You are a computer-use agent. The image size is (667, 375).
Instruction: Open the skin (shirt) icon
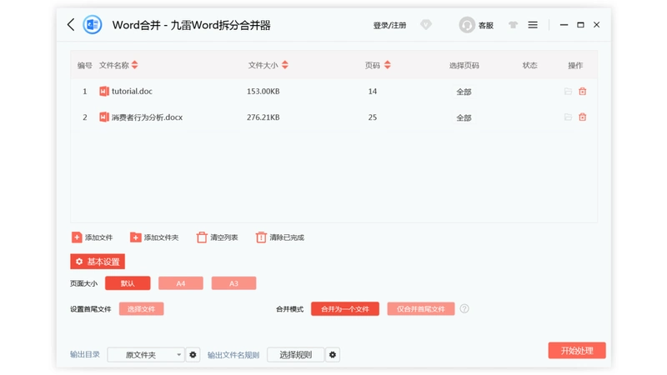[x=513, y=25]
